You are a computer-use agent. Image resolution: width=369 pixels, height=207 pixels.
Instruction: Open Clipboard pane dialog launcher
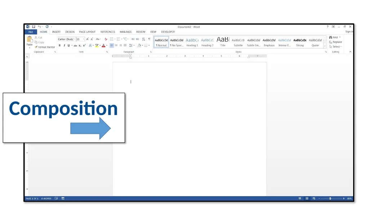[x=55, y=52]
